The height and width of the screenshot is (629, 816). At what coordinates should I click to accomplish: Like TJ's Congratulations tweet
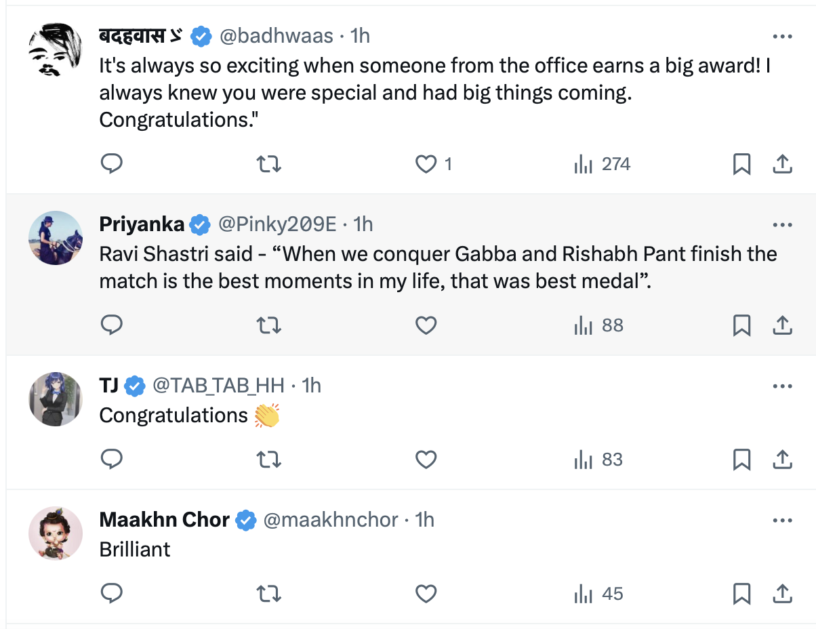[426, 460]
